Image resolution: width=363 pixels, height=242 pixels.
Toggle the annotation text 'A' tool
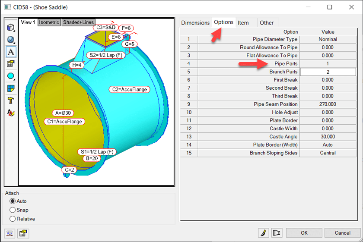click(x=11, y=52)
